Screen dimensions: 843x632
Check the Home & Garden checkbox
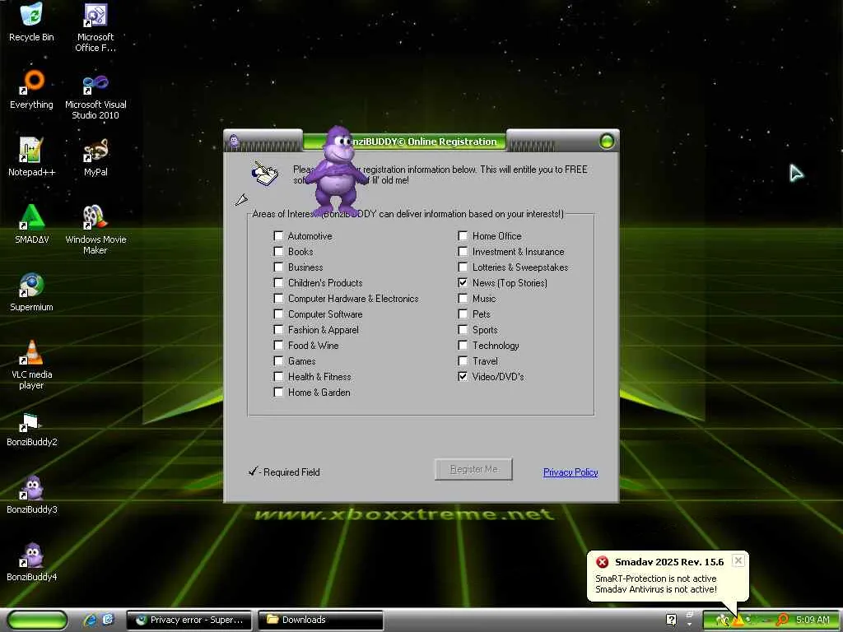[x=278, y=392]
